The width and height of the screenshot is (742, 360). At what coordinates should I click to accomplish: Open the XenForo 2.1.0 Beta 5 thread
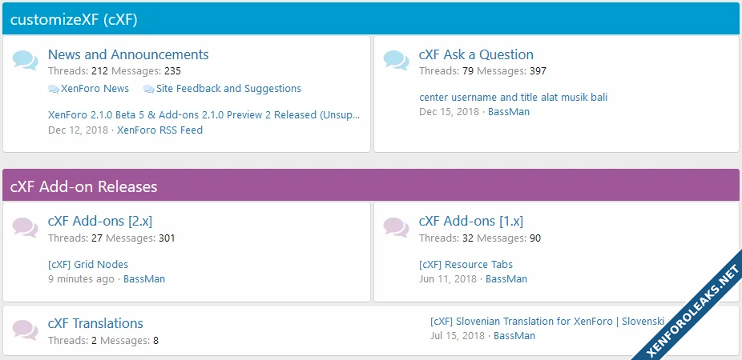click(x=204, y=114)
